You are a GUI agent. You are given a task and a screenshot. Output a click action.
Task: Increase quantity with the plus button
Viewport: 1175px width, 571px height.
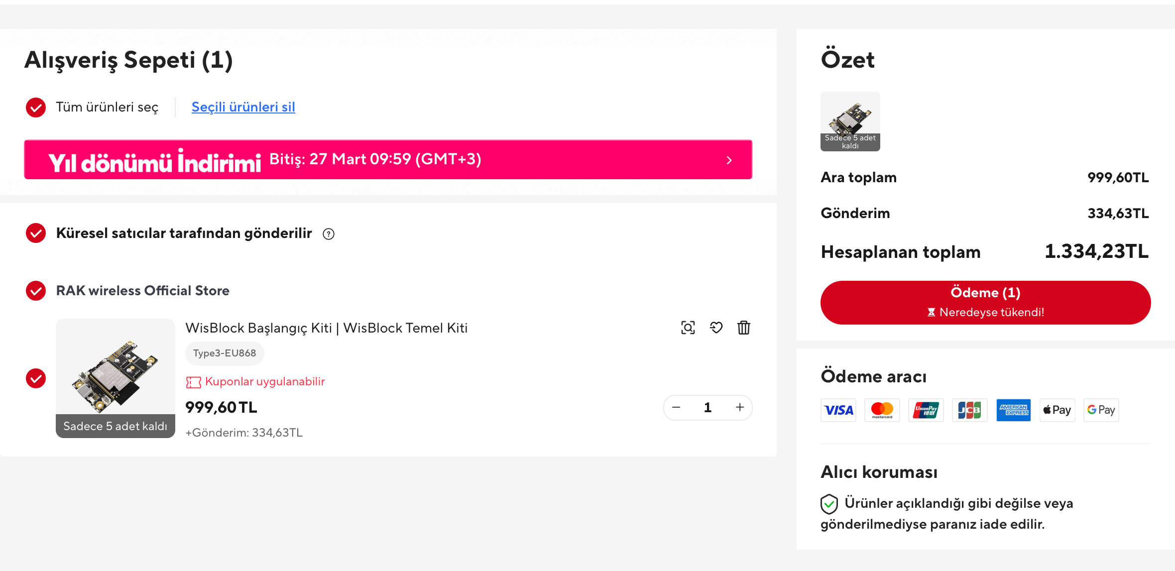pos(740,407)
